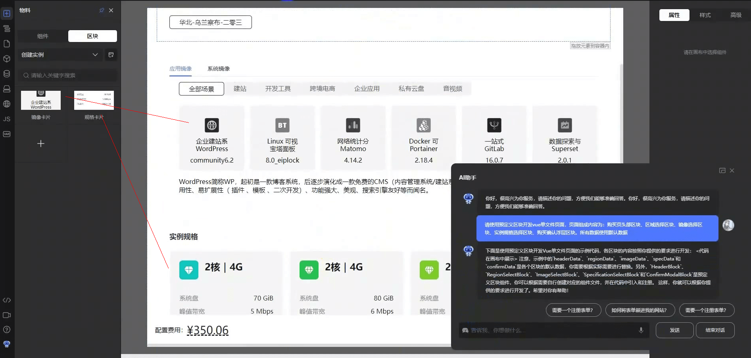Click the microphone icon in AI chat input
This screenshot has height=358, width=751.
point(641,330)
